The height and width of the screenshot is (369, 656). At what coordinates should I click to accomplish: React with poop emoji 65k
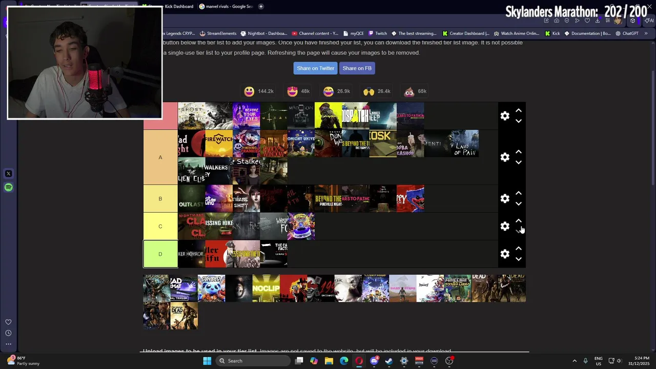coord(415,91)
